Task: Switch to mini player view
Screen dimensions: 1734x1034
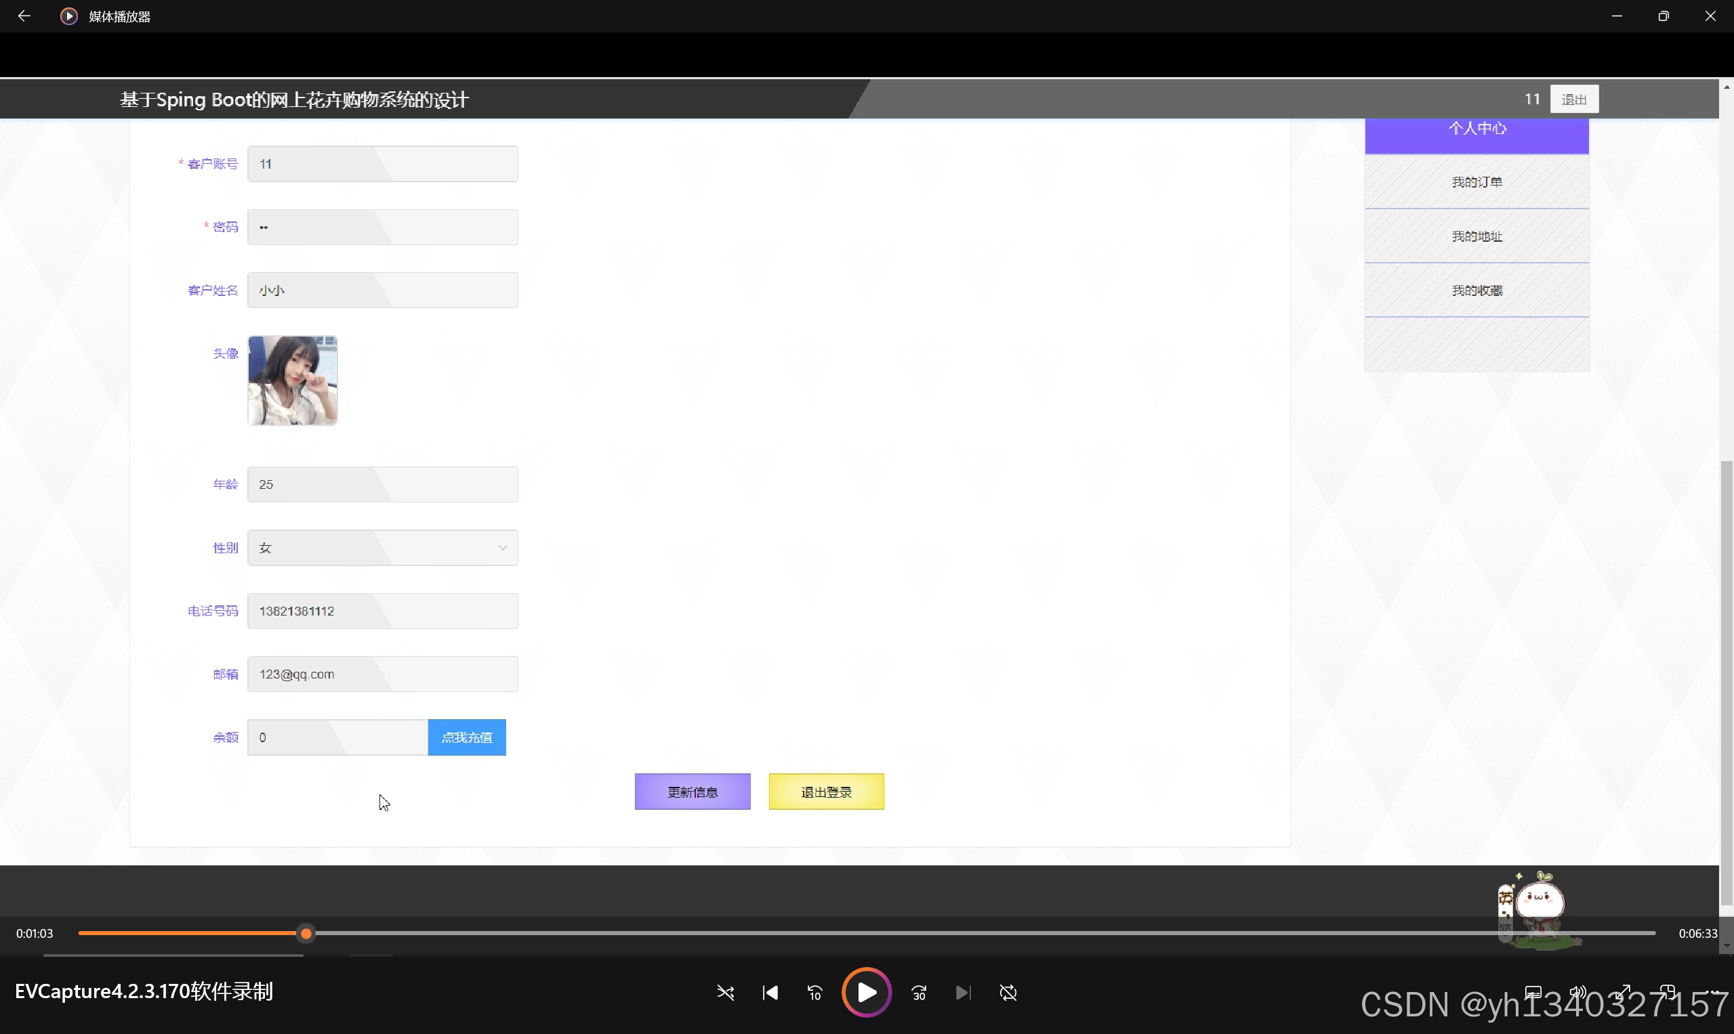Action: coord(1668,992)
